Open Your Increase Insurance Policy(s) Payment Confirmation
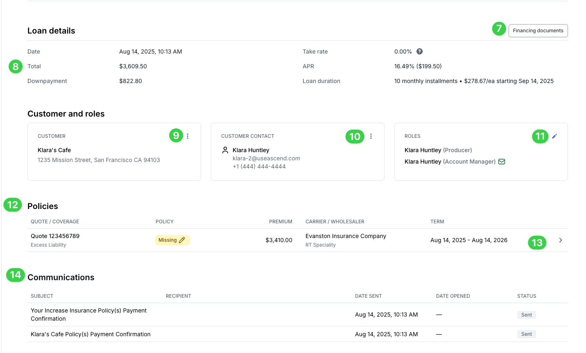This screenshot has width=586, height=353. (89, 315)
